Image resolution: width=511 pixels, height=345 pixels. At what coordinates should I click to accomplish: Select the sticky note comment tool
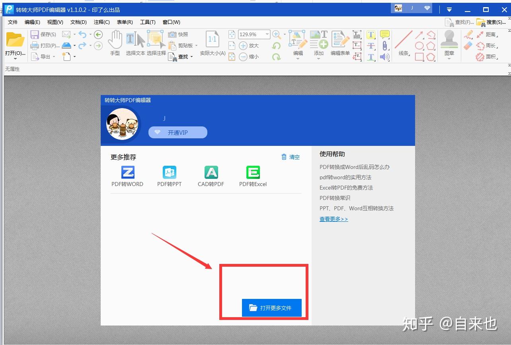tap(384, 35)
